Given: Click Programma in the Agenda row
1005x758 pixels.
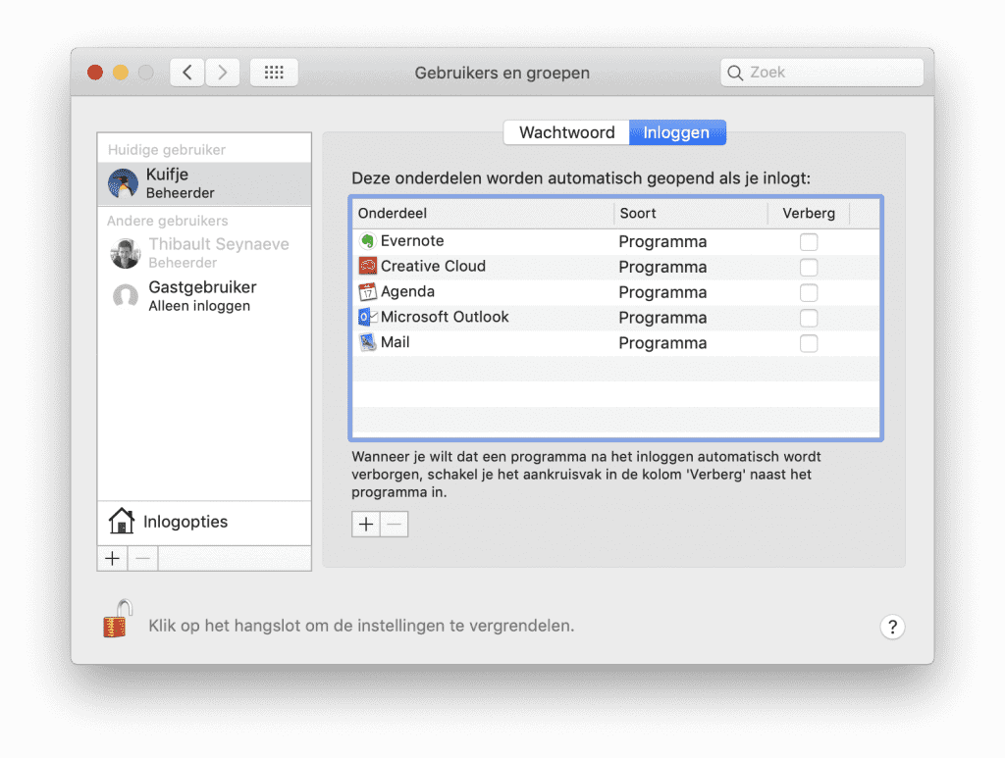Looking at the screenshot, I should coord(662,292).
